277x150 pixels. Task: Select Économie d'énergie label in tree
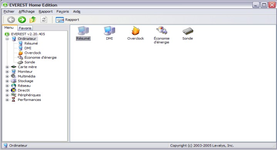click(40, 58)
